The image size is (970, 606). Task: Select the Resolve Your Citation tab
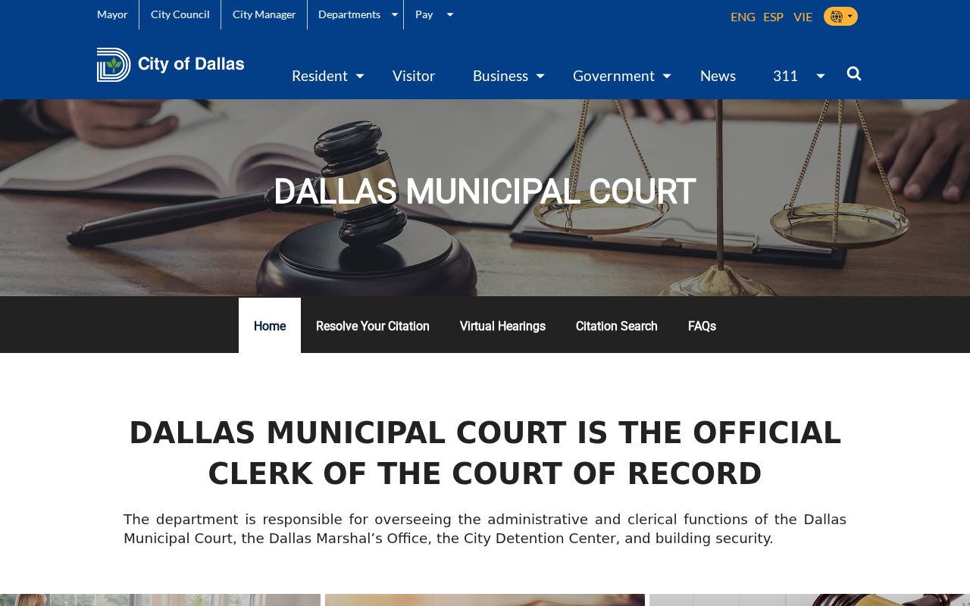(373, 326)
